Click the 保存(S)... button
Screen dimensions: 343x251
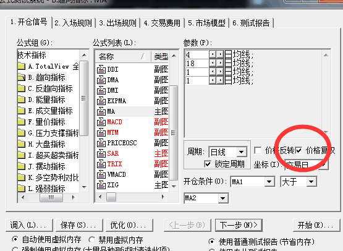[x=79, y=225]
